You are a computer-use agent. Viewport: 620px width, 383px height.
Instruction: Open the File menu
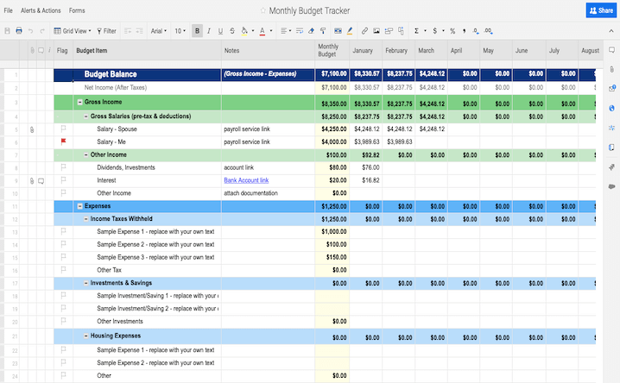click(x=9, y=10)
